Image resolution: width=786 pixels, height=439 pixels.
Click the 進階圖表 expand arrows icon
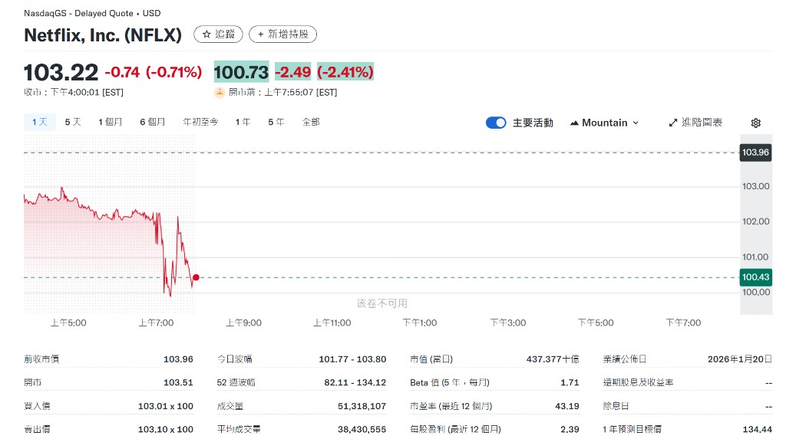click(673, 123)
